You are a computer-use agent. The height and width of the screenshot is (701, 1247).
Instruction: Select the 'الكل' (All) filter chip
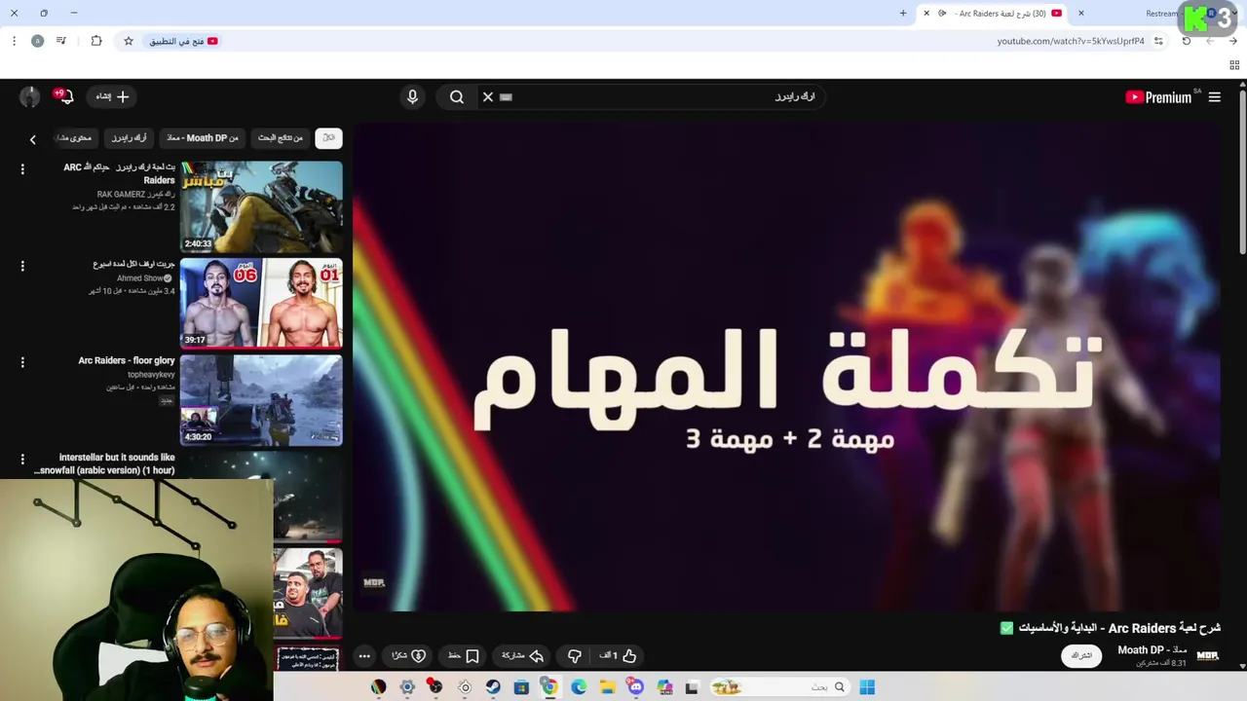pos(329,137)
